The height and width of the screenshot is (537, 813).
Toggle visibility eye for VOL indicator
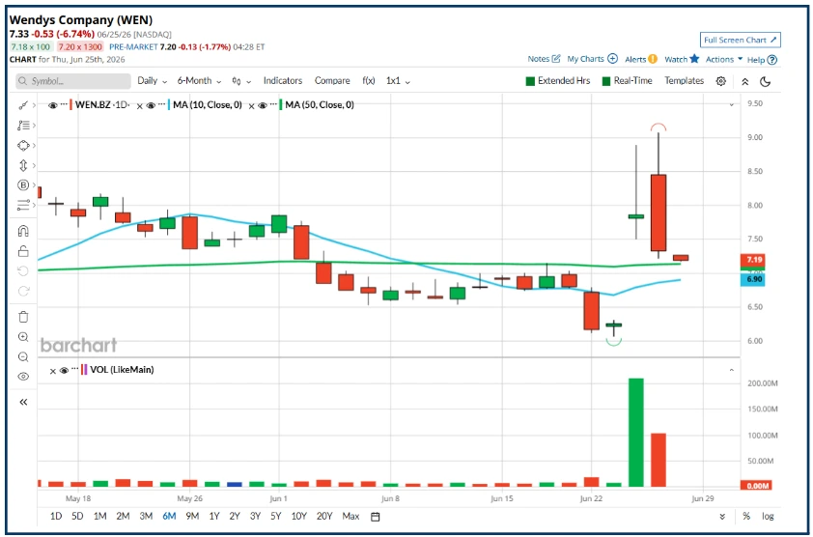point(64,371)
